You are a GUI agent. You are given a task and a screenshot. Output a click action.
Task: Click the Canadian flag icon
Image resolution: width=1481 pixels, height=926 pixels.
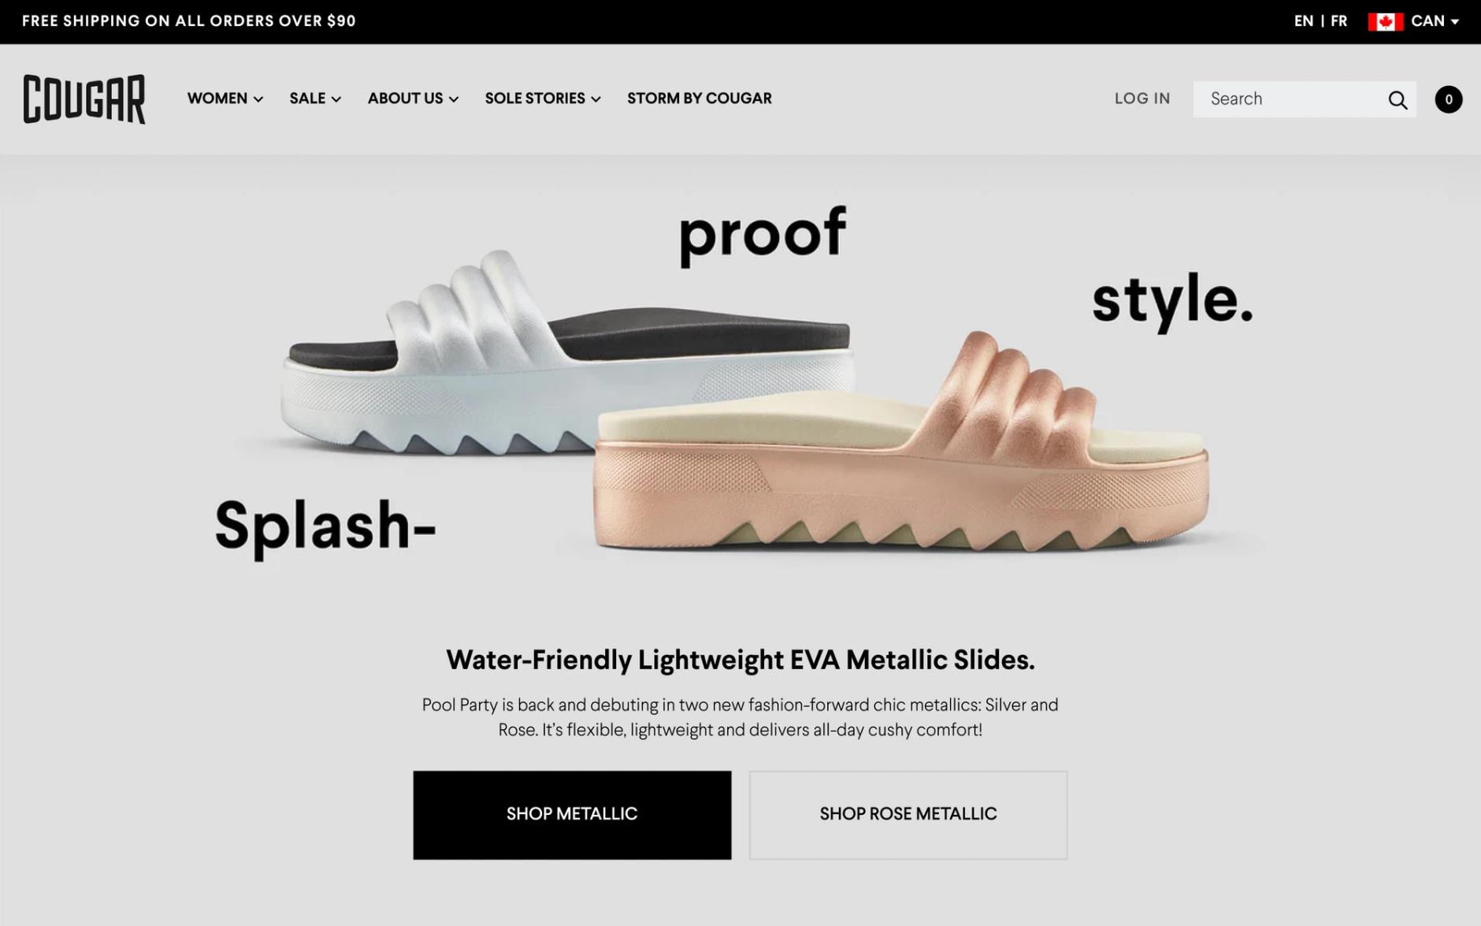(x=1386, y=21)
